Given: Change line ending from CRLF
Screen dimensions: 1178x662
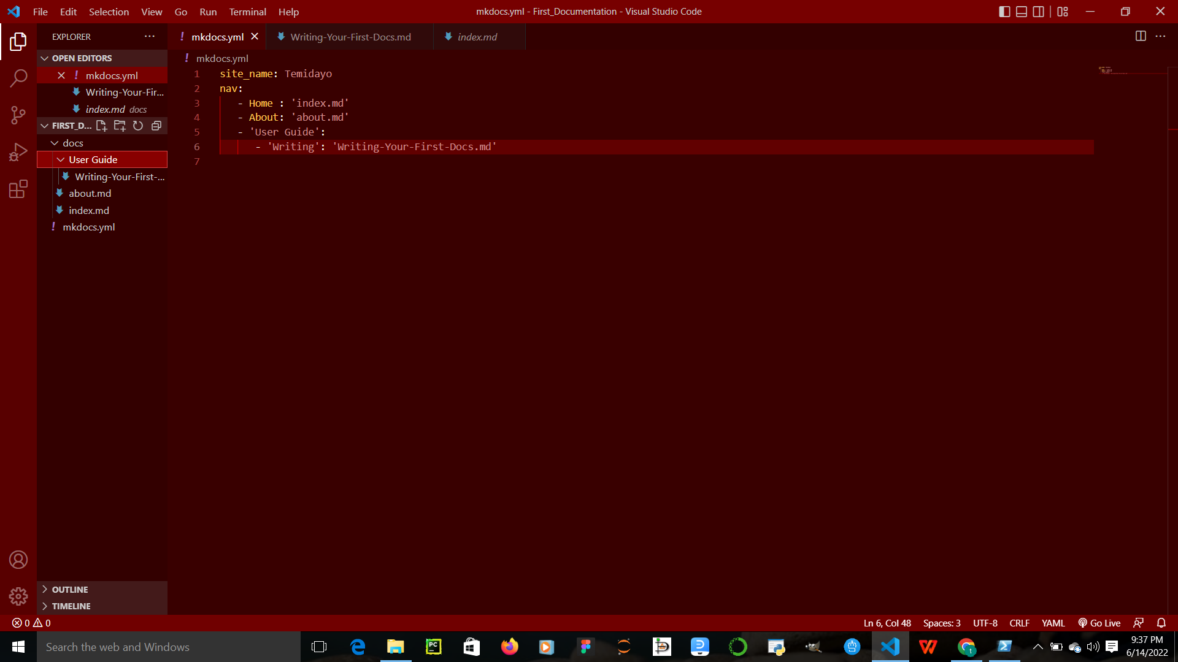Looking at the screenshot, I should (x=1019, y=623).
